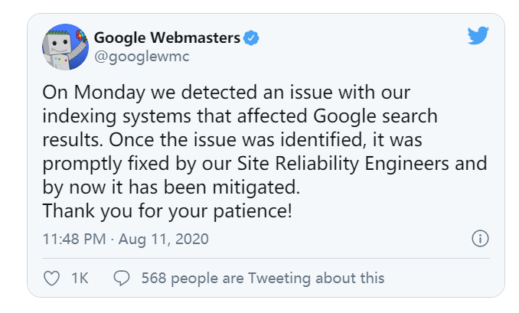The width and height of the screenshot is (519, 313).
Task: Click the Google Webmasters robot avatar
Action: pos(64,47)
